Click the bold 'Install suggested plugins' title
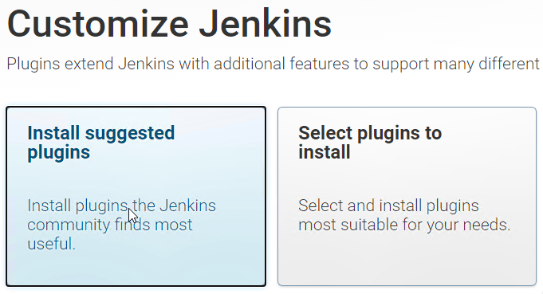 (x=100, y=143)
